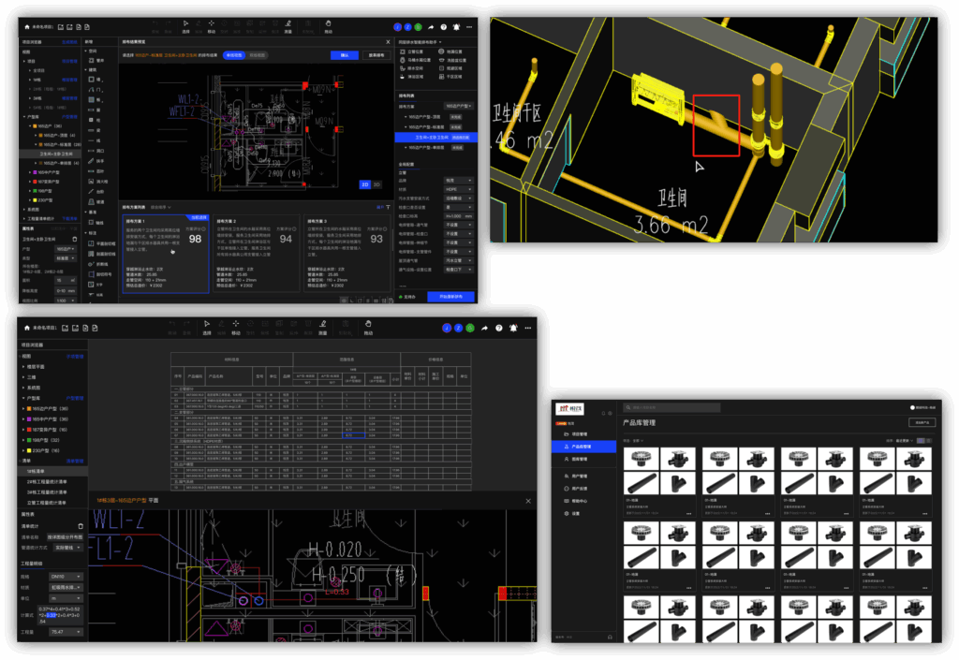
Task: Click the 拖动 hand tool in top-left toolbar
Action: pos(328,25)
